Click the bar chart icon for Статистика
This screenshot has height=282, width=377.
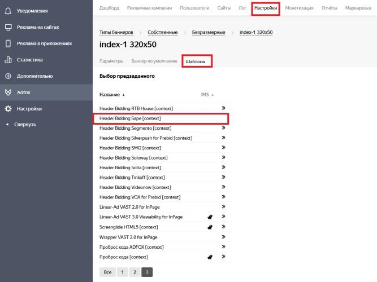click(x=8, y=60)
